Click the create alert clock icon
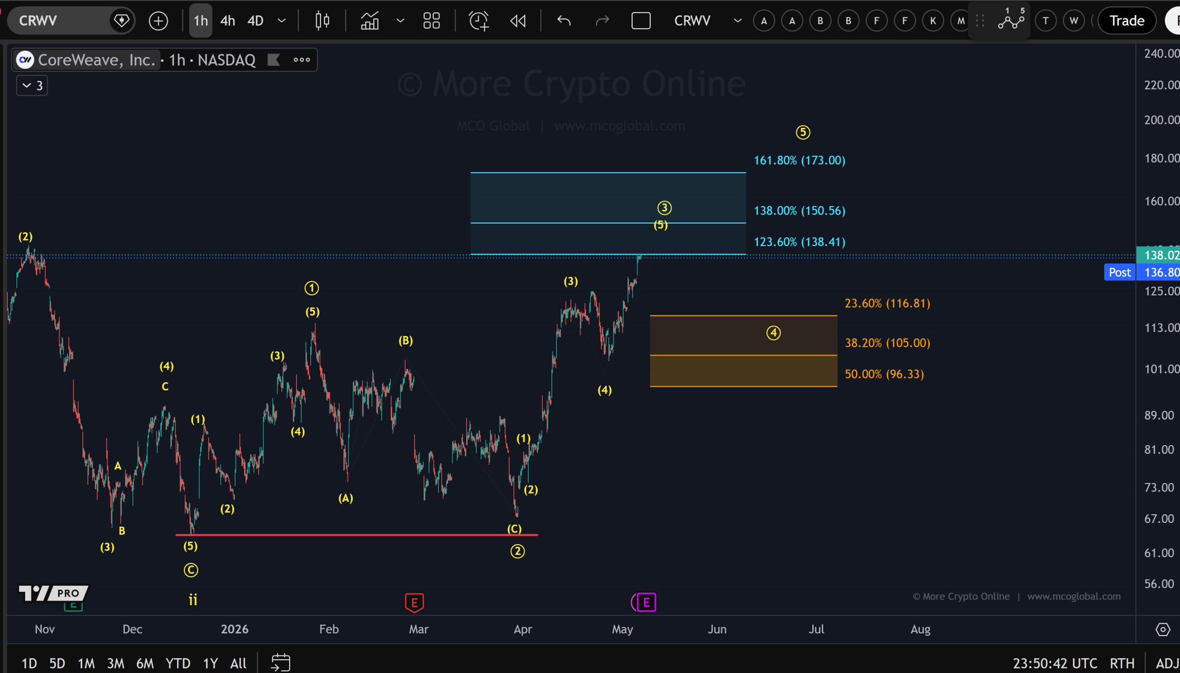Screen dimensions: 1180x673 coord(478,21)
